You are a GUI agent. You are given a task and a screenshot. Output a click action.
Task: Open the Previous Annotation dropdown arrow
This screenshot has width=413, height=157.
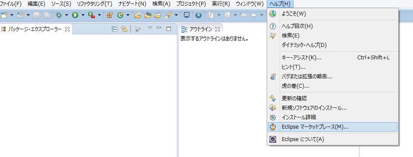[x=235, y=15]
